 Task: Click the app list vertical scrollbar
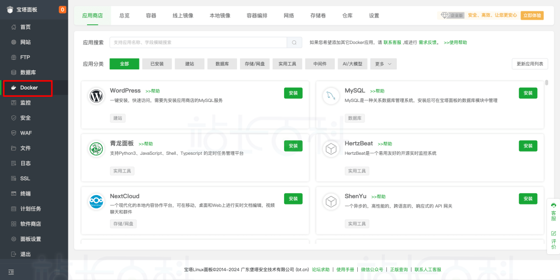pos(547,83)
